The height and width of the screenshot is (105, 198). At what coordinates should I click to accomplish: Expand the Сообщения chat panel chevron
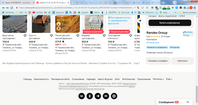coord(188,102)
